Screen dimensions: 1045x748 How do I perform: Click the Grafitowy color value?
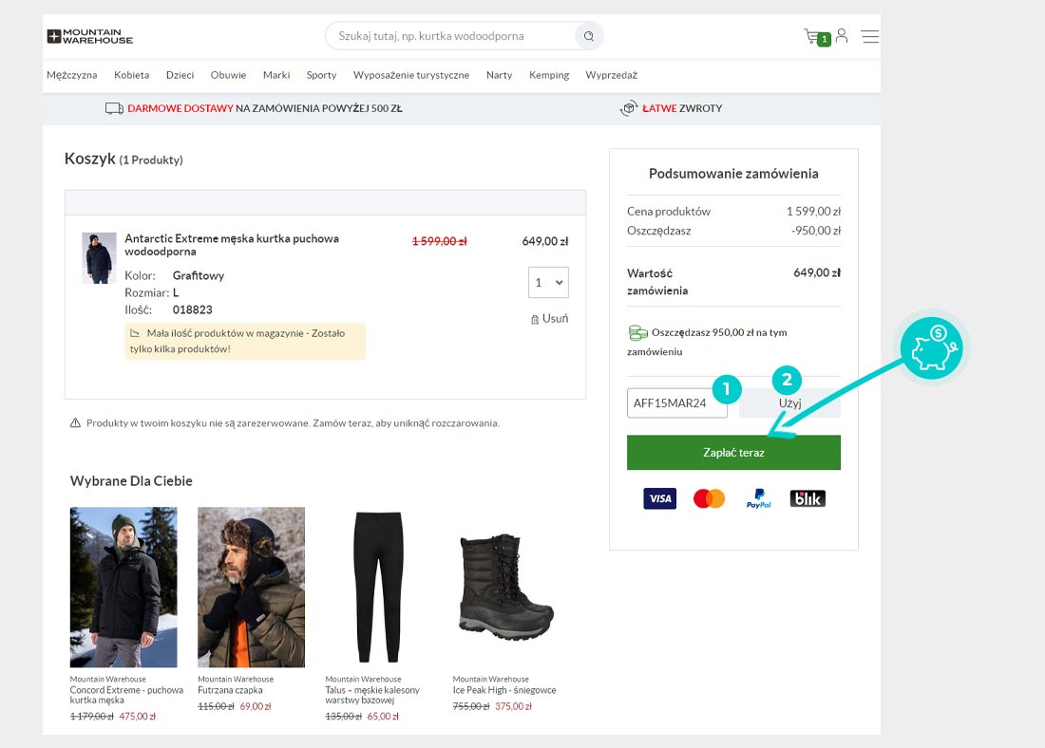tap(199, 276)
